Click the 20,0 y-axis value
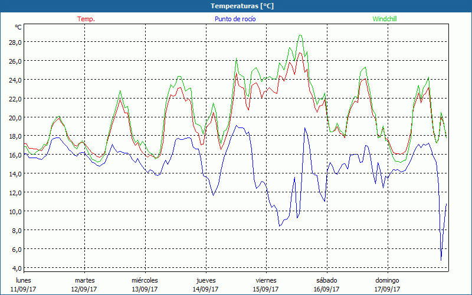This screenshot has width=472, height=295. coord(15,117)
